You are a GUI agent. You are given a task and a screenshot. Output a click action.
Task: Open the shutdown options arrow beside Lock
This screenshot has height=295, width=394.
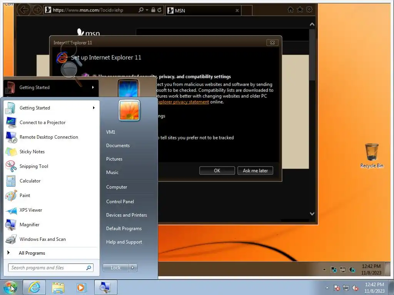(x=133, y=268)
